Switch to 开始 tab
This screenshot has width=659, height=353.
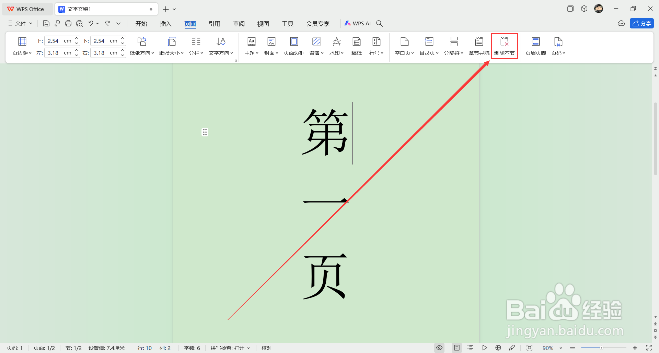click(x=141, y=23)
